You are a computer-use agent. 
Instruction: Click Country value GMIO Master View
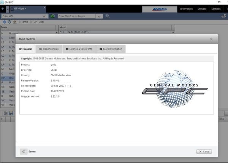click(x=61, y=75)
